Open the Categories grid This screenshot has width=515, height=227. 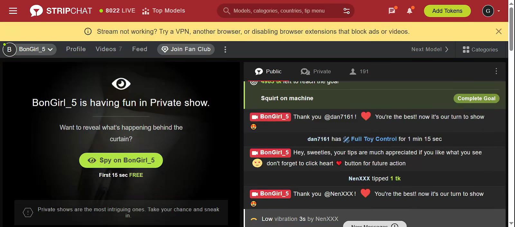[480, 50]
